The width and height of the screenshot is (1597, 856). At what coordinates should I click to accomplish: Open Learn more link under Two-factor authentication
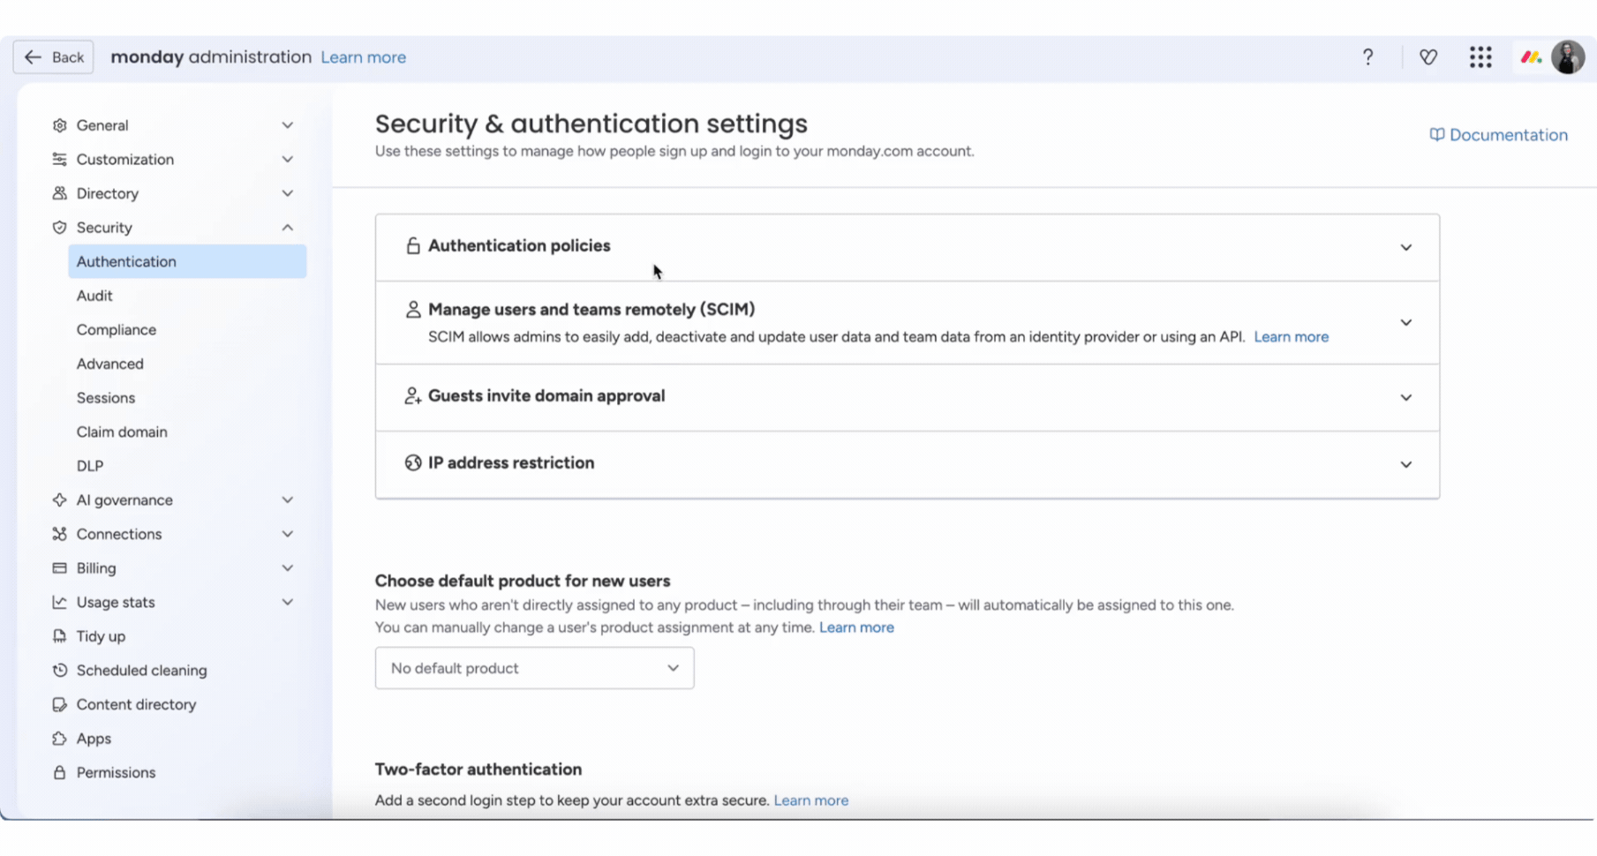point(810,800)
